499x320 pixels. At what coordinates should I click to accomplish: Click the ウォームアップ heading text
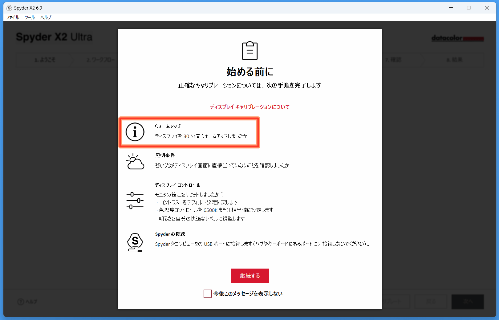click(168, 126)
